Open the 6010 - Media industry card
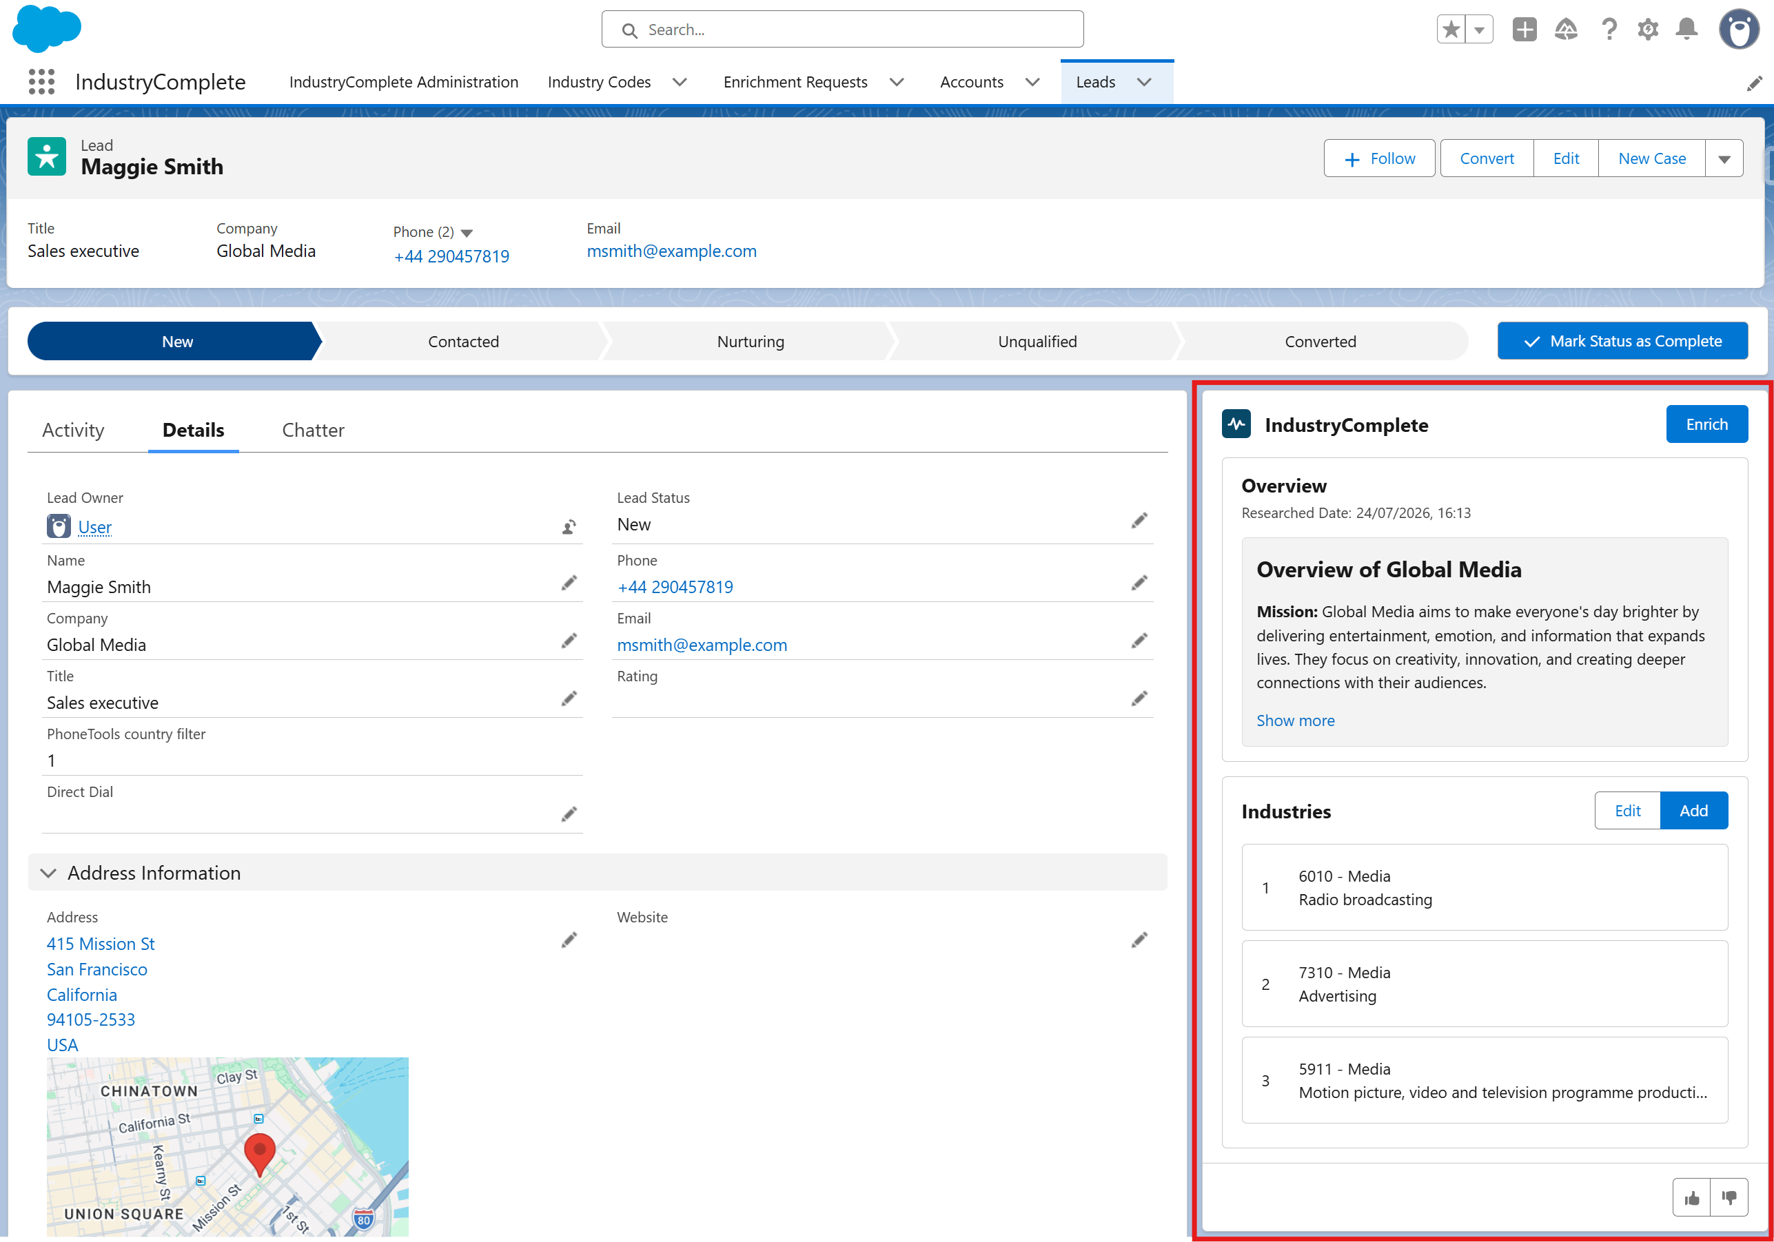 [x=1485, y=887]
